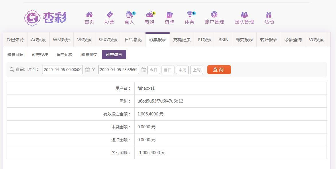Switch to the SEXY娱乐 tab
336x169 pixels.
point(108,40)
